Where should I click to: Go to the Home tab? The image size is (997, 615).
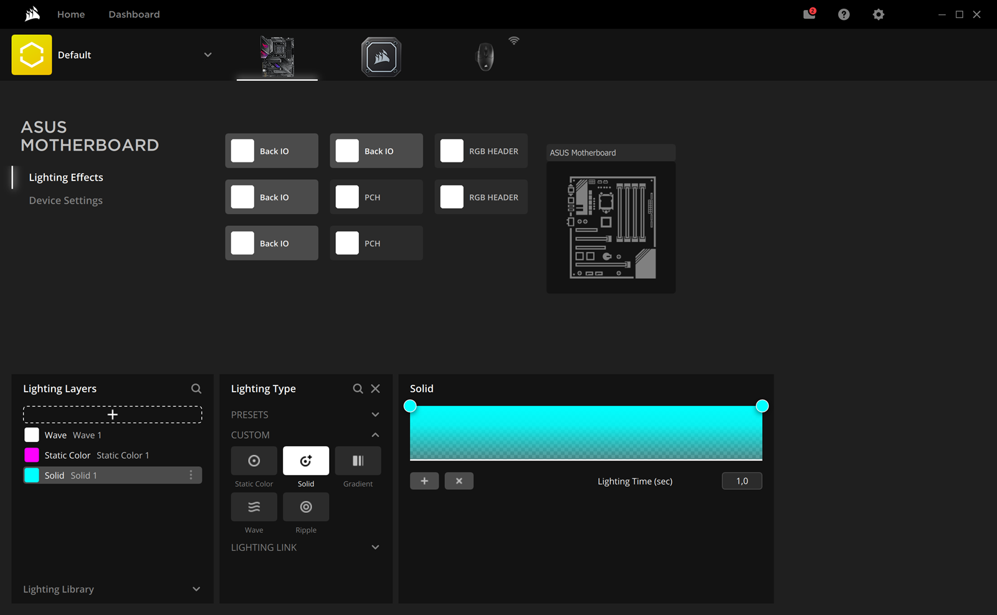pos(71,14)
